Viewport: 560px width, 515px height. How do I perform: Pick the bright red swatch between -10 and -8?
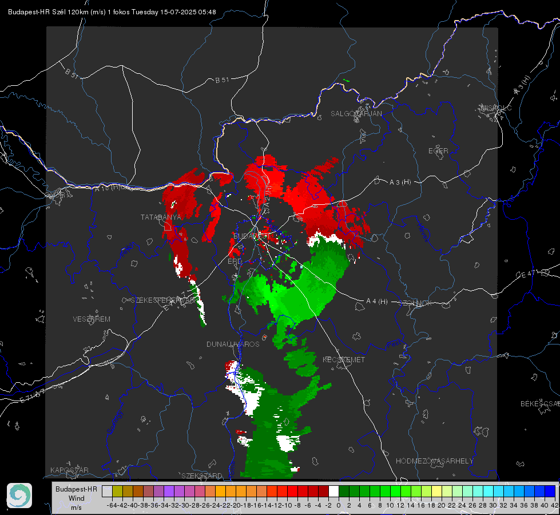coord(292,491)
